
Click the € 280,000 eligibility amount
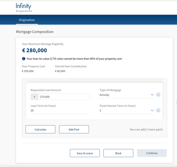34,50
